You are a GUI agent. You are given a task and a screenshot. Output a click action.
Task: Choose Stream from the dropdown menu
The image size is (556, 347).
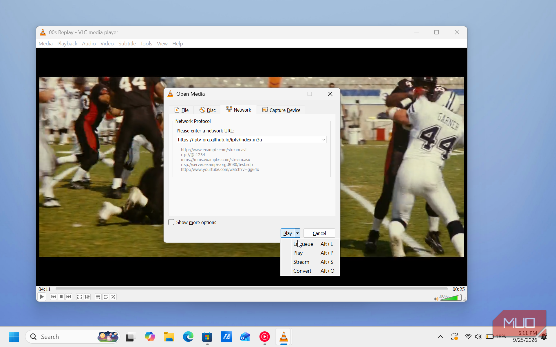click(310, 262)
